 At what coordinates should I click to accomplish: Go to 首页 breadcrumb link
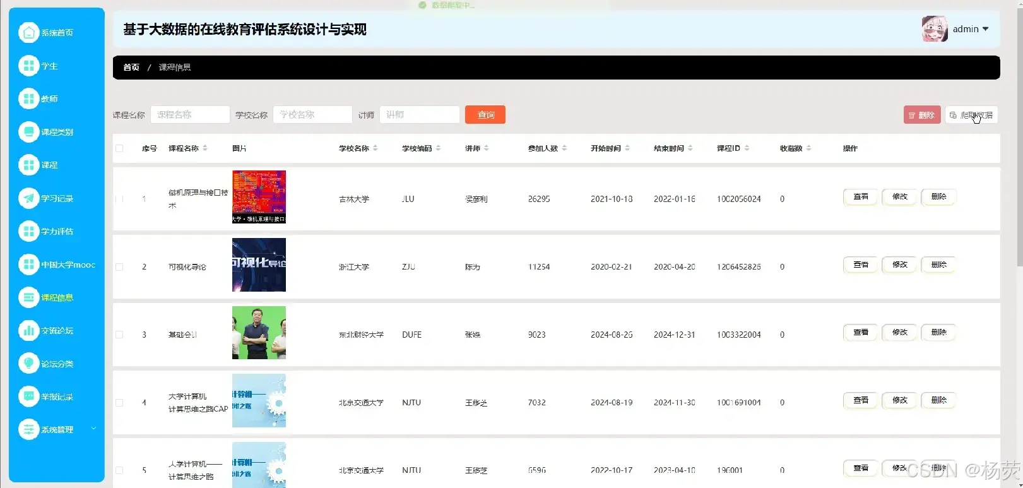click(x=131, y=67)
